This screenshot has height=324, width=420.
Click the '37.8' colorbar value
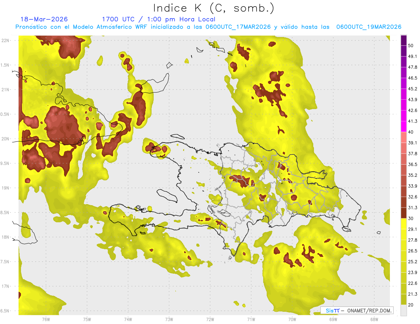(413, 153)
